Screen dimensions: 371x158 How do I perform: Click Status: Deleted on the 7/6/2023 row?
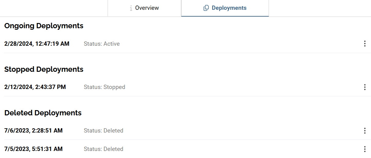pos(104,131)
